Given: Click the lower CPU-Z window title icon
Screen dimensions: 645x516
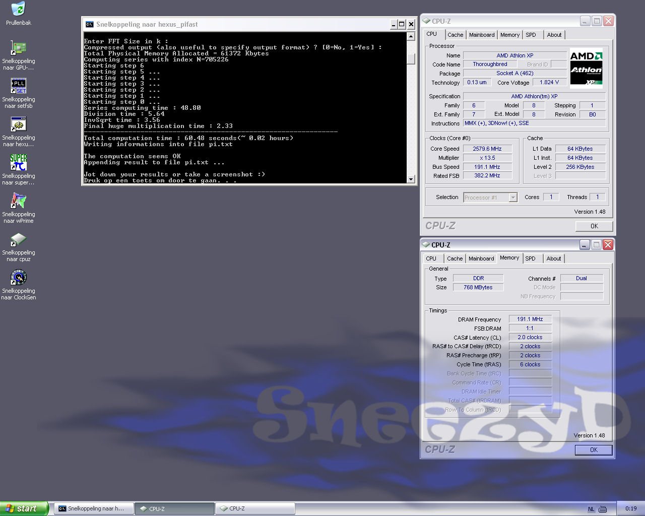Looking at the screenshot, I should click(x=426, y=245).
